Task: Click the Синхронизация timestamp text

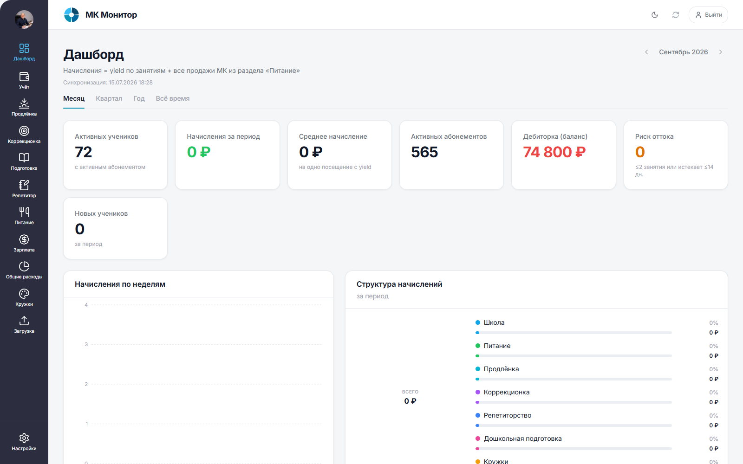Action: point(108,83)
